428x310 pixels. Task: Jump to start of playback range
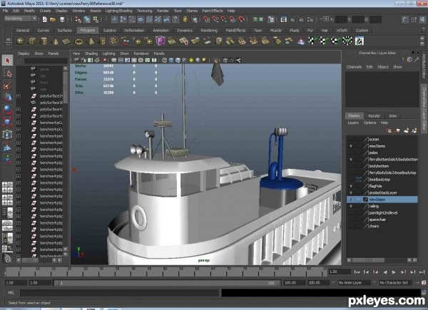click(x=357, y=272)
